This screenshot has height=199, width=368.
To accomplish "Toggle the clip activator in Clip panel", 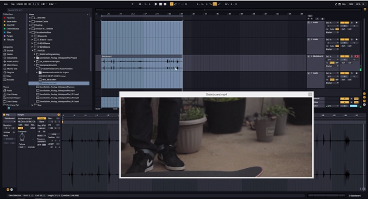I will pyautogui.click(x=4, y=115).
